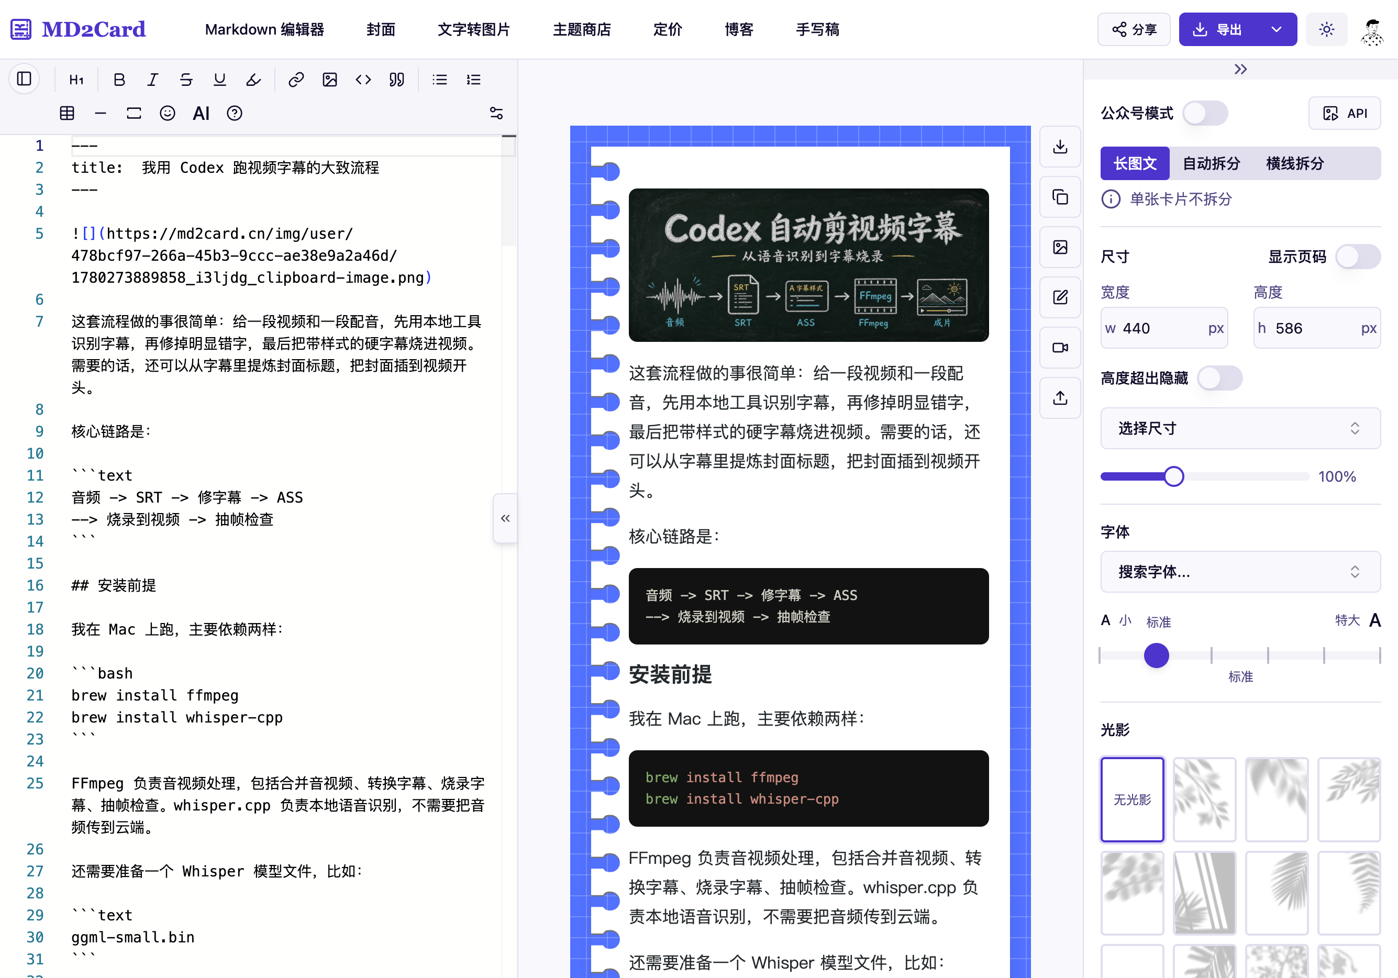Click the edit pencil icon beside preview
Screen dimensions: 1398x978
click(1060, 297)
